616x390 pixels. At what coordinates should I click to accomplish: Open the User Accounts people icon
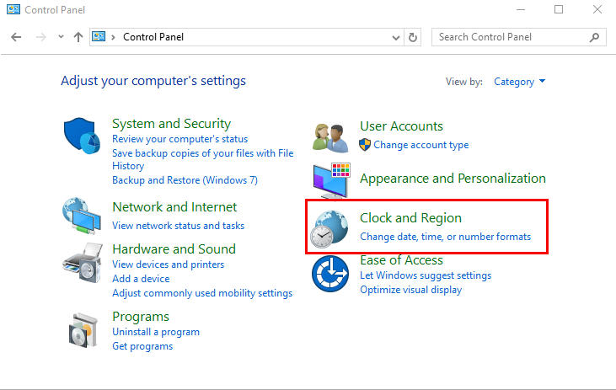[x=330, y=137]
